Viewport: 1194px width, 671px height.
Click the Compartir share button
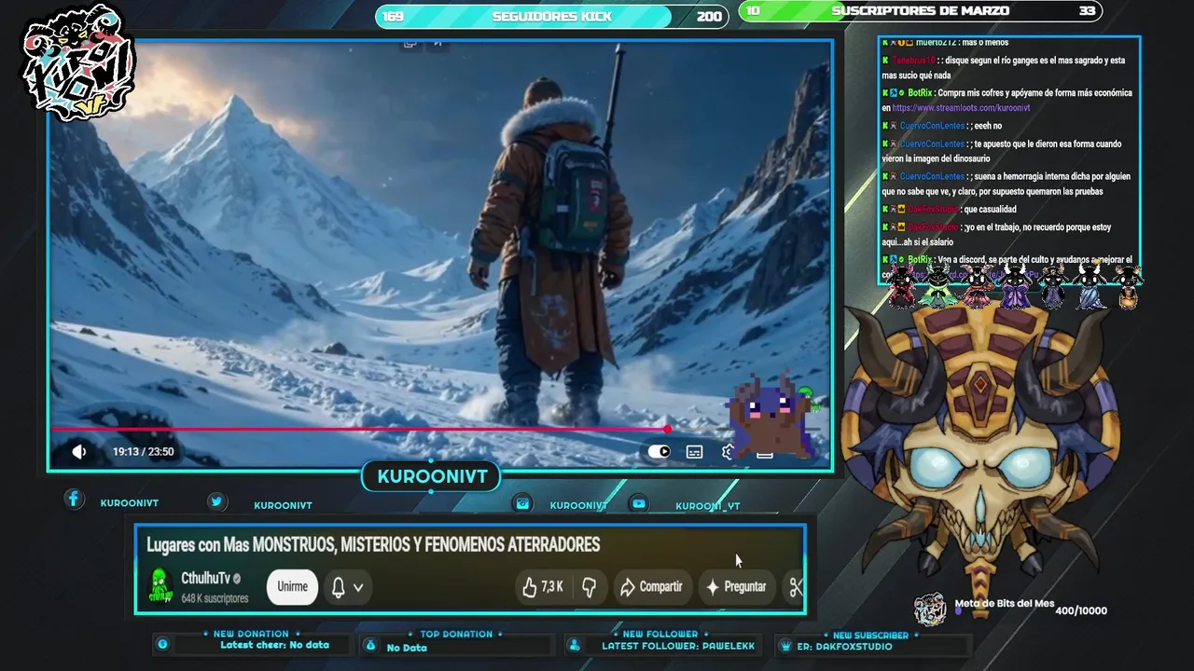(651, 587)
